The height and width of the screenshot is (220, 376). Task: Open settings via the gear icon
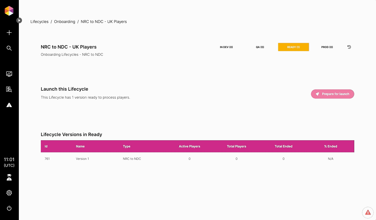click(x=9, y=193)
